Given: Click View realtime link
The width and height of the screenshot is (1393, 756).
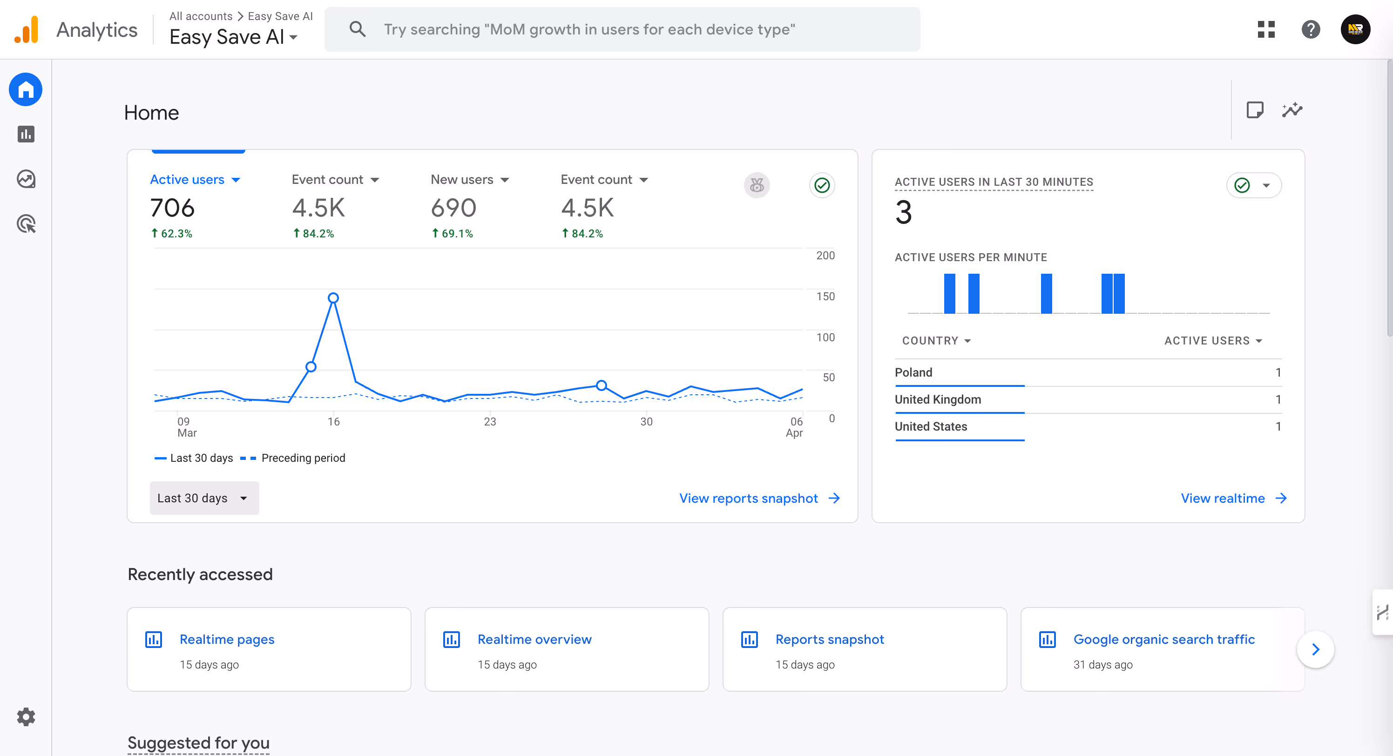Looking at the screenshot, I should click(1233, 498).
